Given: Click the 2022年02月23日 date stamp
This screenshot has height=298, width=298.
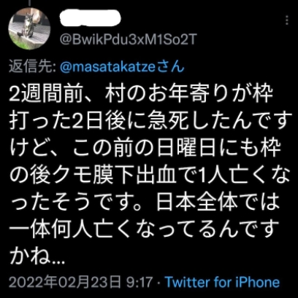Looking at the screenshot, I should pyautogui.click(x=65, y=283).
